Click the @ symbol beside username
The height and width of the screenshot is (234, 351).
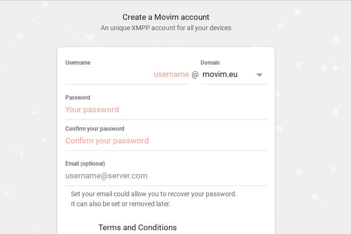click(195, 75)
